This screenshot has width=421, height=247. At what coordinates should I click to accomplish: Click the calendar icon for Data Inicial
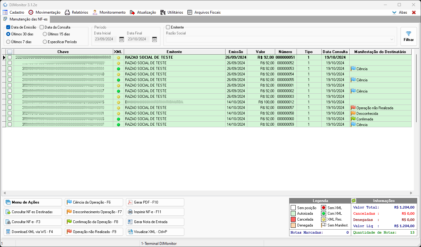(x=122, y=39)
